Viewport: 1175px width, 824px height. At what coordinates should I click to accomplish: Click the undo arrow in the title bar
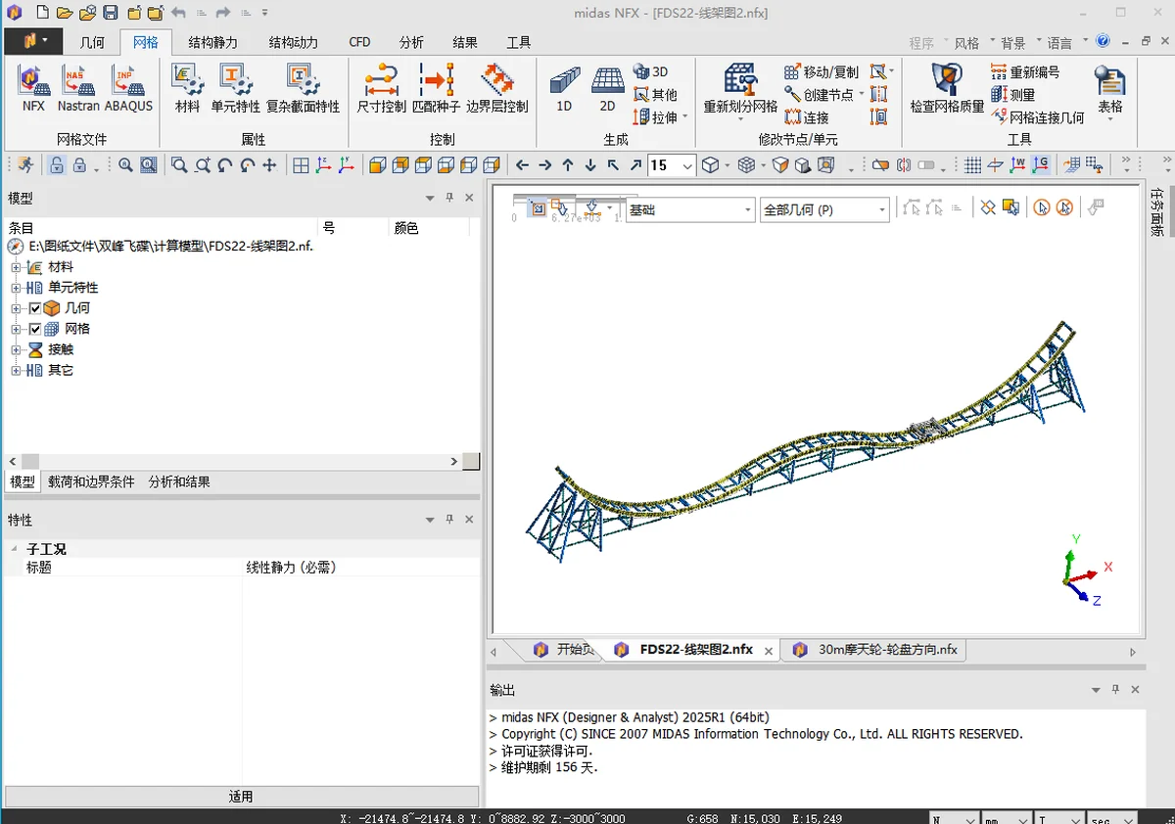tap(178, 13)
